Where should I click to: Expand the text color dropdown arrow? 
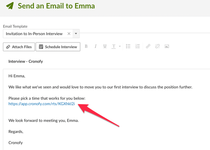[x=120, y=46]
